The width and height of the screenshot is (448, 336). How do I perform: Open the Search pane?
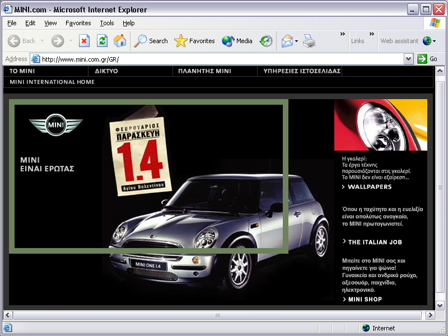click(x=151, y=41)
